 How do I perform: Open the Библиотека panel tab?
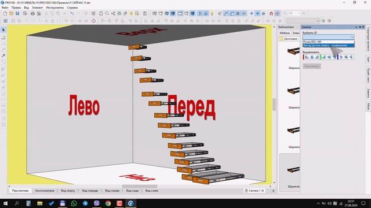pos(286,27)
